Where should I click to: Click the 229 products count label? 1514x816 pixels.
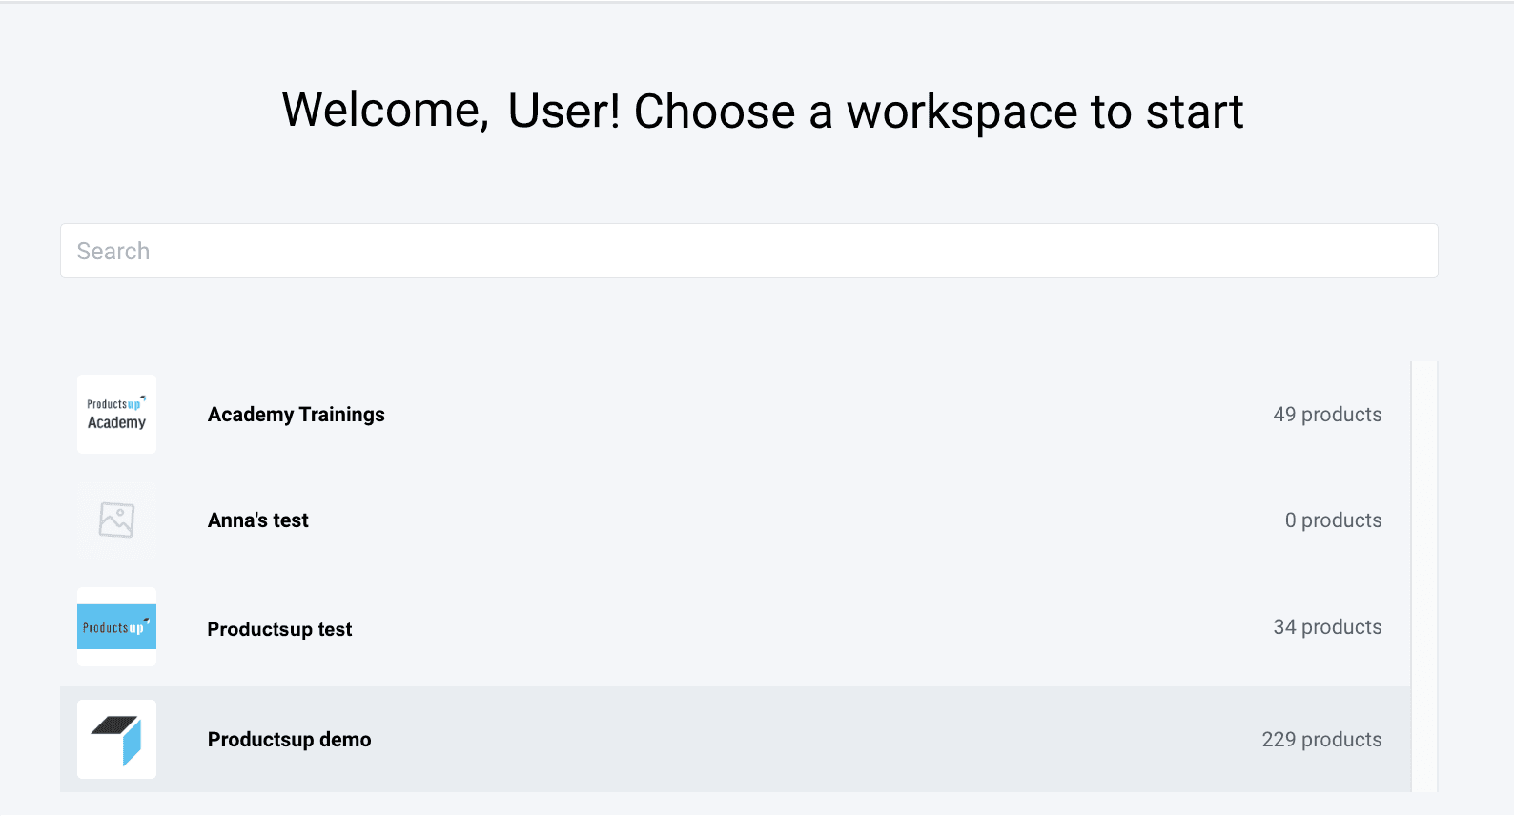click(1321, 740)
